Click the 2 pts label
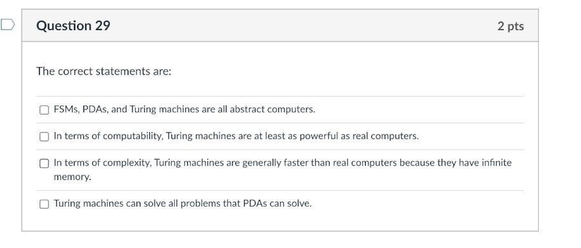Screen dimensions: 581x248 [511, 26]
